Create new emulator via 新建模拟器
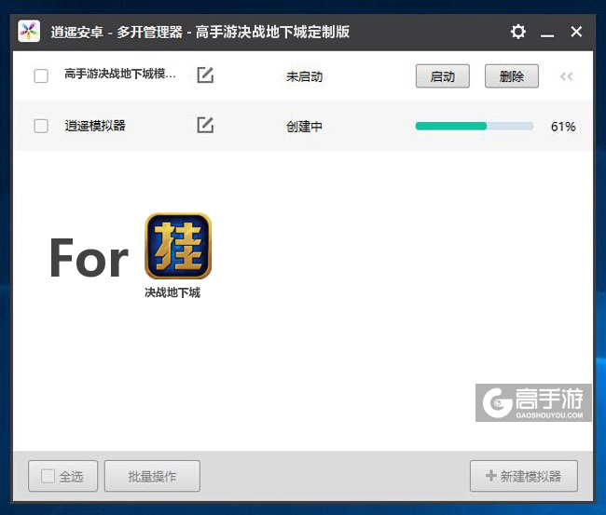The image size is (606, 515). pos(524,476)
